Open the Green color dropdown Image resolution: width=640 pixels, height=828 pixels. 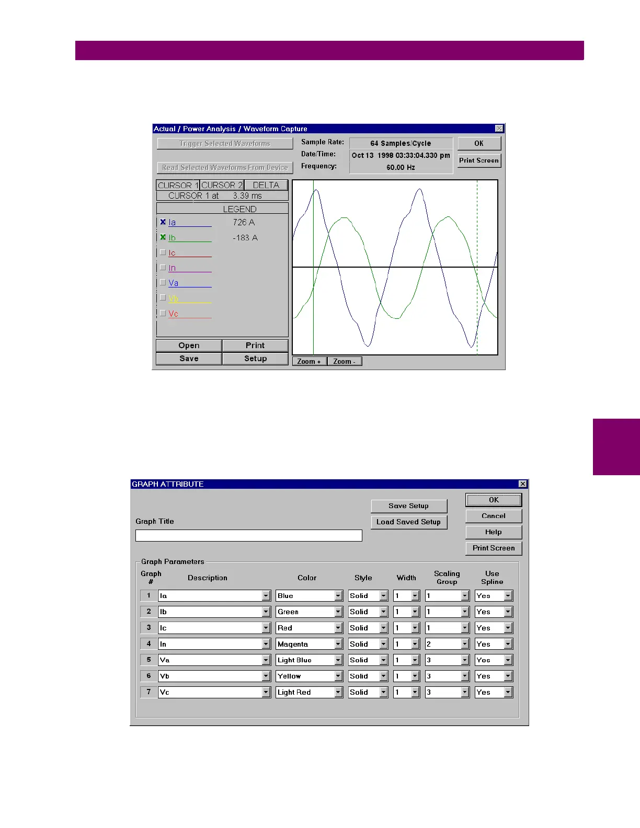(338, 612)
